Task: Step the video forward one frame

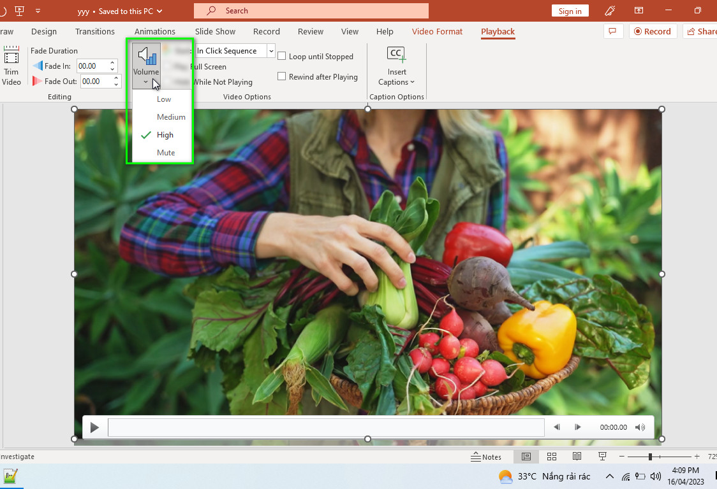Action: (x=577, y=427)
